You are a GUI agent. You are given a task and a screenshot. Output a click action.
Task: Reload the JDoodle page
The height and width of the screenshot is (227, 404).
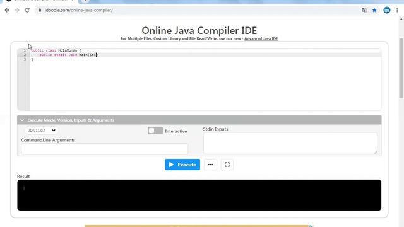pyautogui.click(x=27, y=10)
